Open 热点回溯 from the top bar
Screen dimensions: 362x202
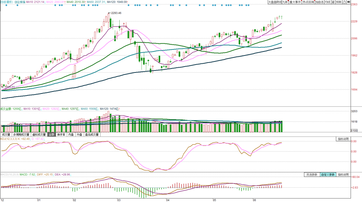tap(308, 2)
